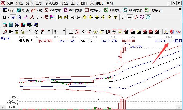This screenshot has height=110, width=183.
Task: Open the 文件 menu
Action: 10,3
